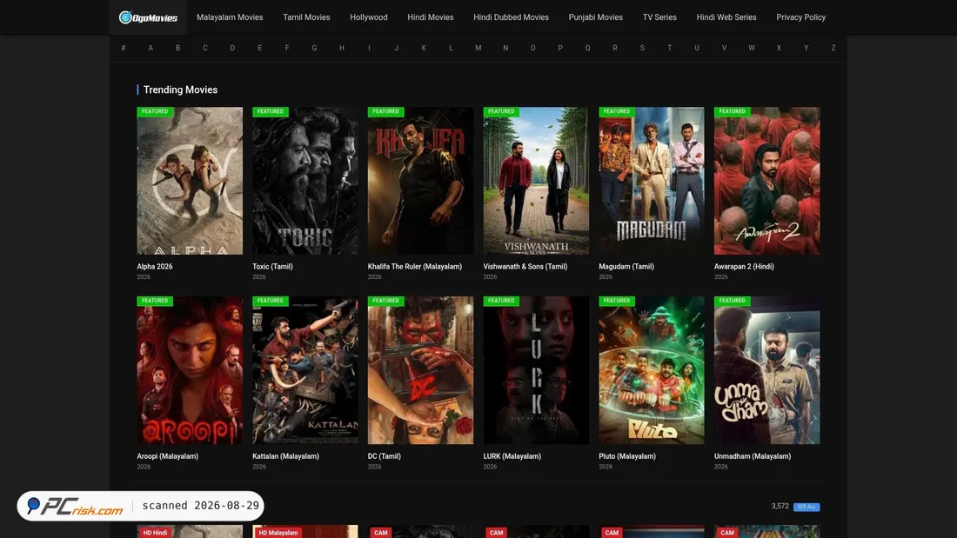957x538 pixels.
Task: Open Malayalam Movies menu item
Action: click(x=230, y=17)
